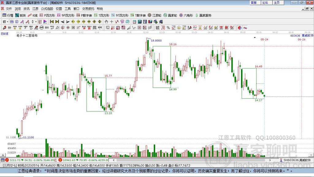The width and height of the screenshot is (314, 177).
Task: Expand volume panel with up triangle
Action: (x=3, y=155)
